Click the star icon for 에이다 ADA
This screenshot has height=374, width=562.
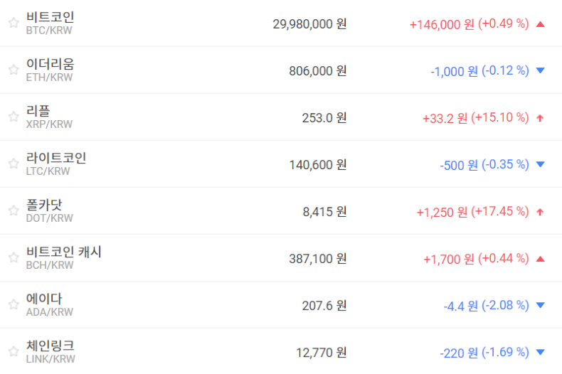(x=14, y=304)
